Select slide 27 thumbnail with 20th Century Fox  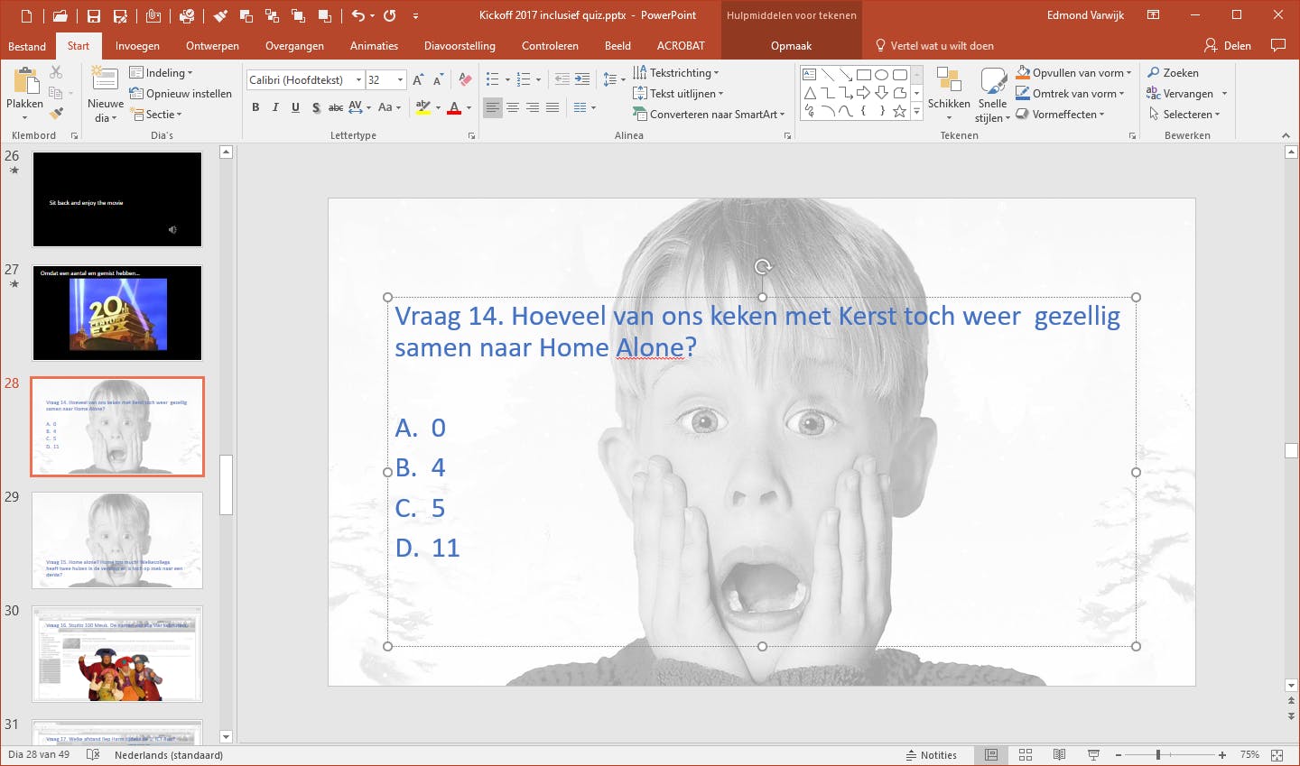(117, 313)
